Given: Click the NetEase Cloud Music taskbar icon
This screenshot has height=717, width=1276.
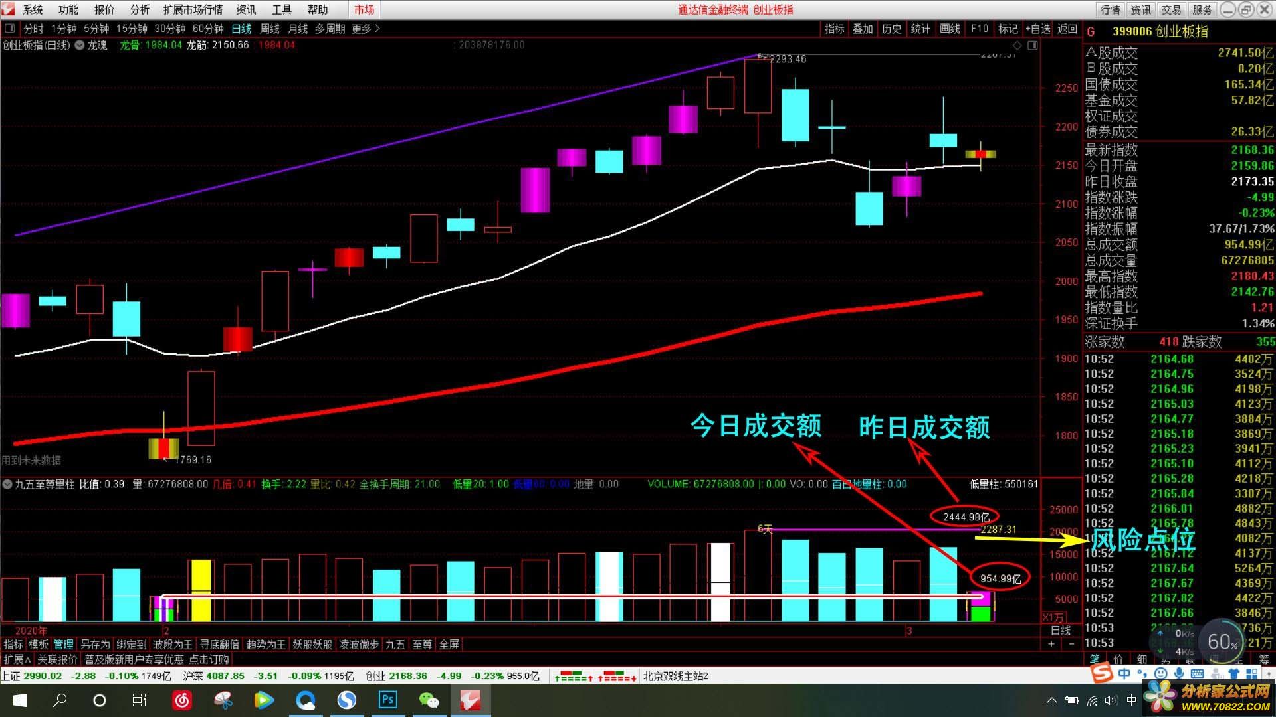Looking at the screenshot, I should (x=182, y=700).
